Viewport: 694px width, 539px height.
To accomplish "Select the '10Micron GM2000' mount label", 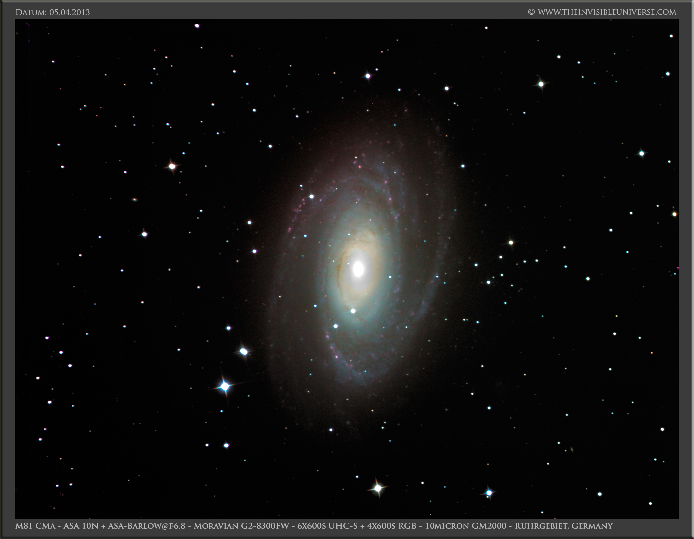I will 465,526.
